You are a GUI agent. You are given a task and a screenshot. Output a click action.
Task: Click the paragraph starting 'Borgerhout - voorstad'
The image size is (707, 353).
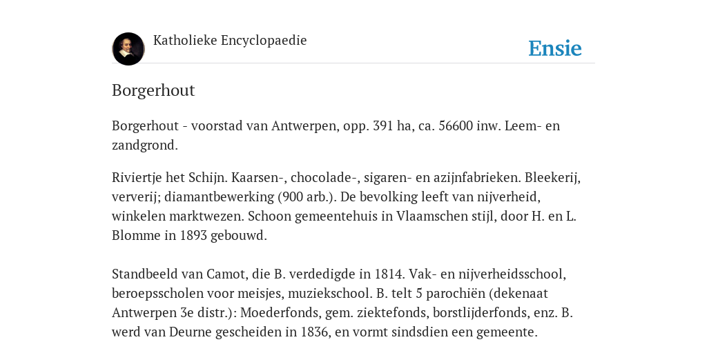336,135
